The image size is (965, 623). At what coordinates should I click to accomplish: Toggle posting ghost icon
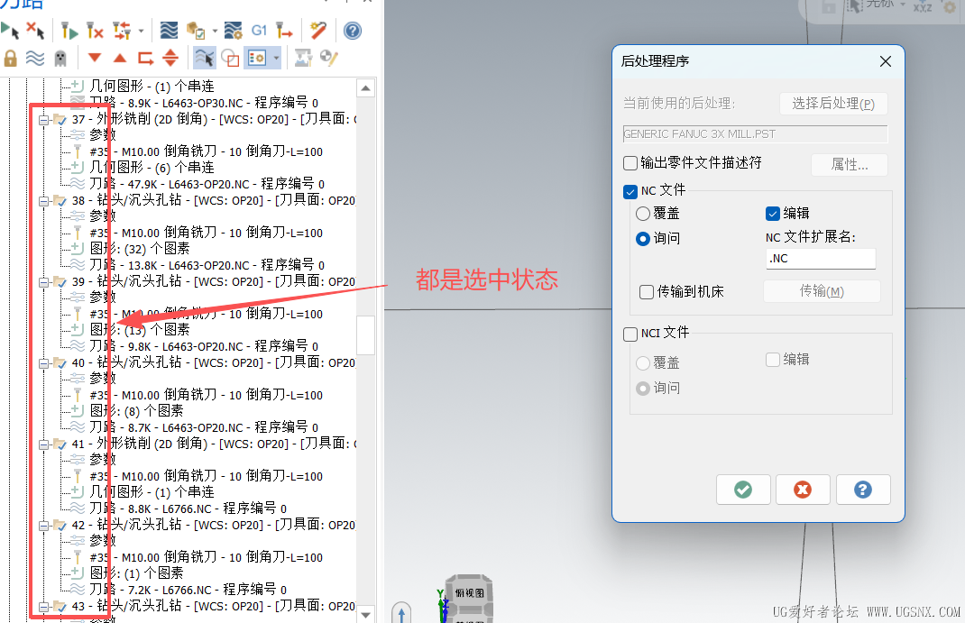60,59
